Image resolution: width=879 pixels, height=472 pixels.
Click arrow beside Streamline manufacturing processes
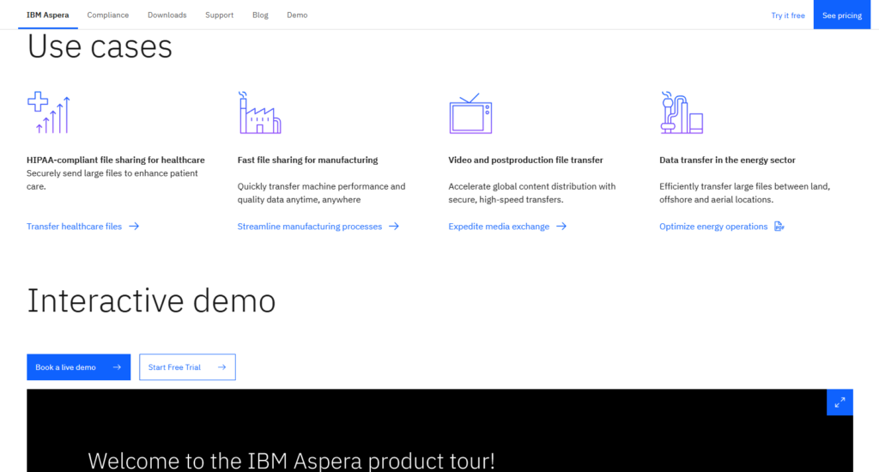tap(394, 227)
